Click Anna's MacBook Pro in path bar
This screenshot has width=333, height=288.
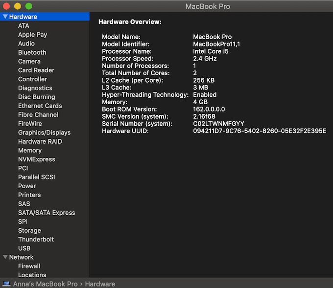tap(45, 284)
